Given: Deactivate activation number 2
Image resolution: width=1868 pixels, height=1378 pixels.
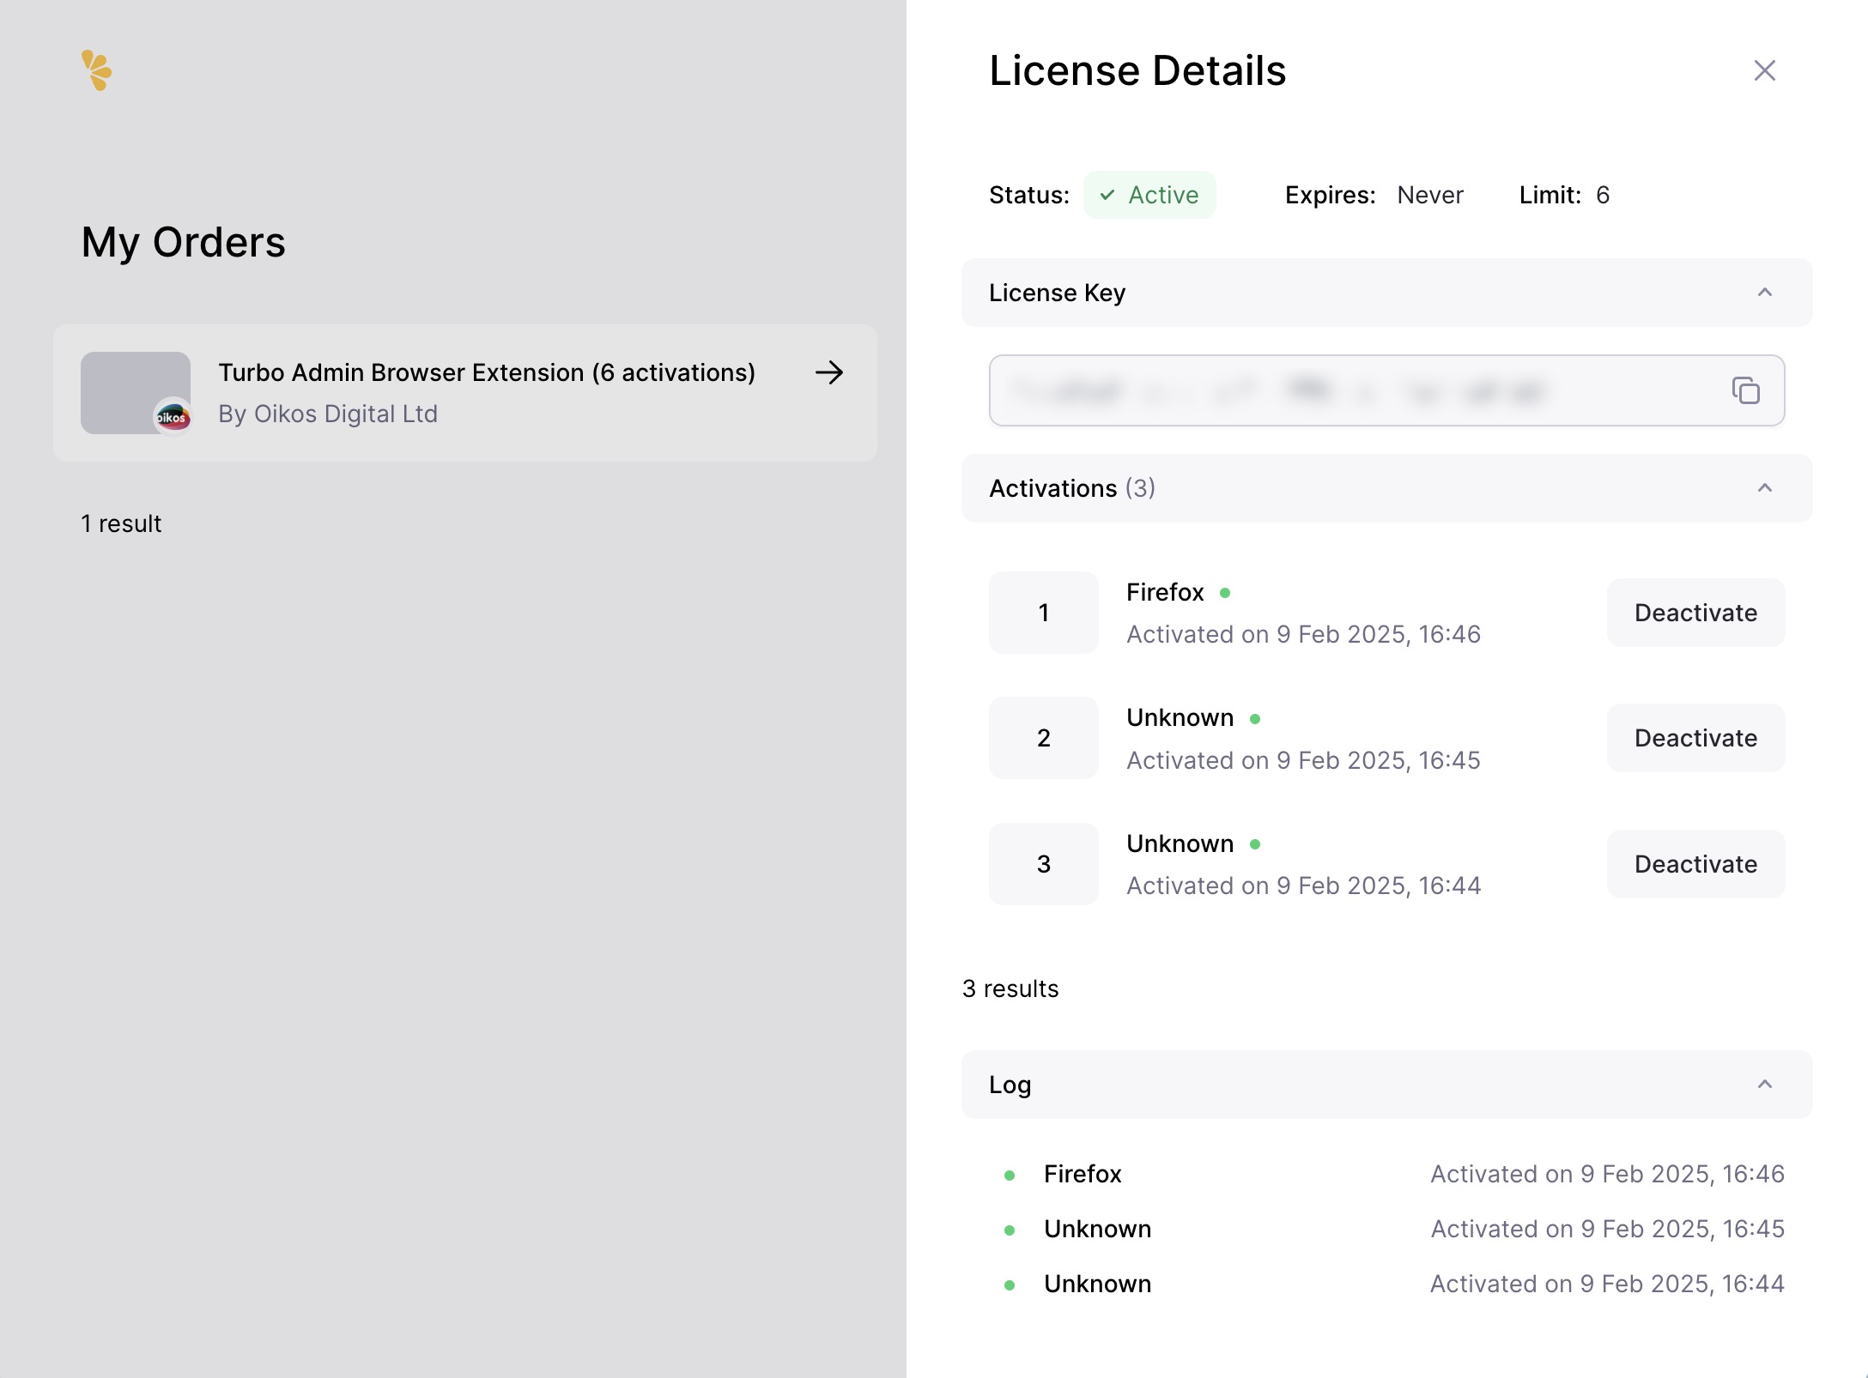Looking at the screenshot, I should pyautogui.click(x=1695, y=738).
